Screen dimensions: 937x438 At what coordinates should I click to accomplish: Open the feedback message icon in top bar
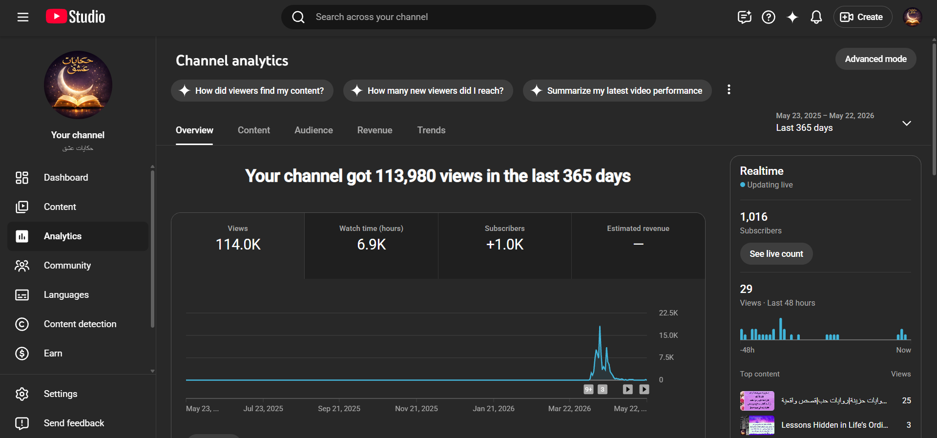(744, 17)
